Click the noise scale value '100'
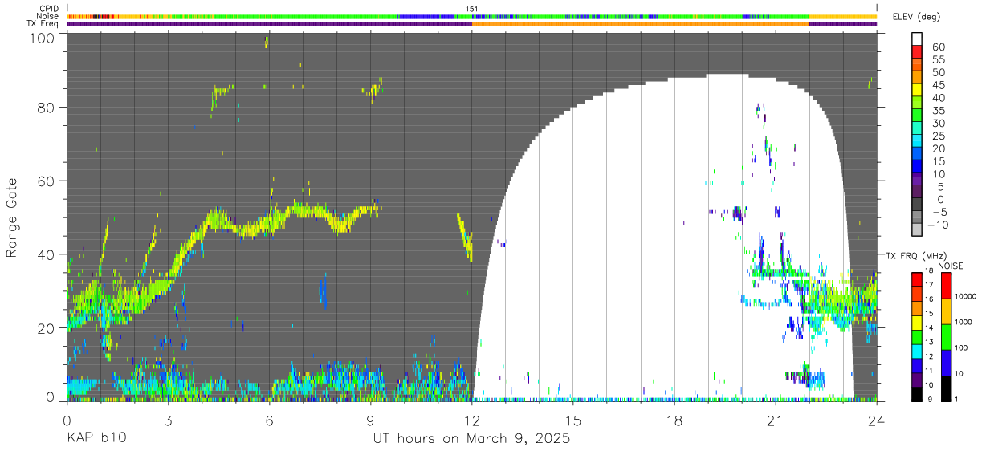 [x=964, y=347]
